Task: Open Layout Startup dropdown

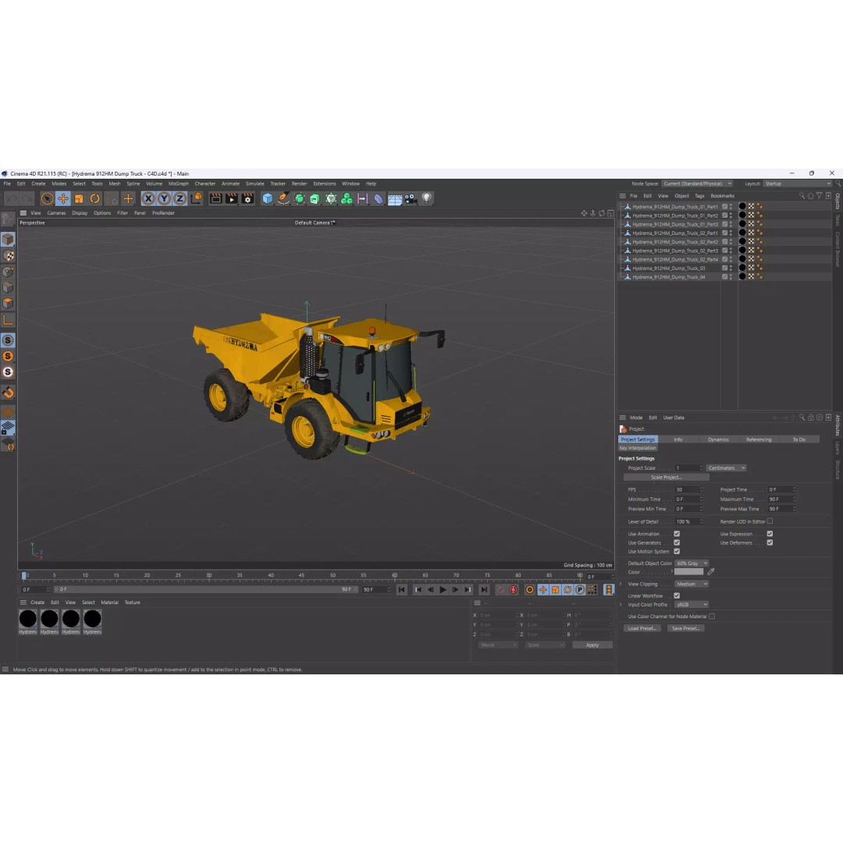Action: [798, 183]
